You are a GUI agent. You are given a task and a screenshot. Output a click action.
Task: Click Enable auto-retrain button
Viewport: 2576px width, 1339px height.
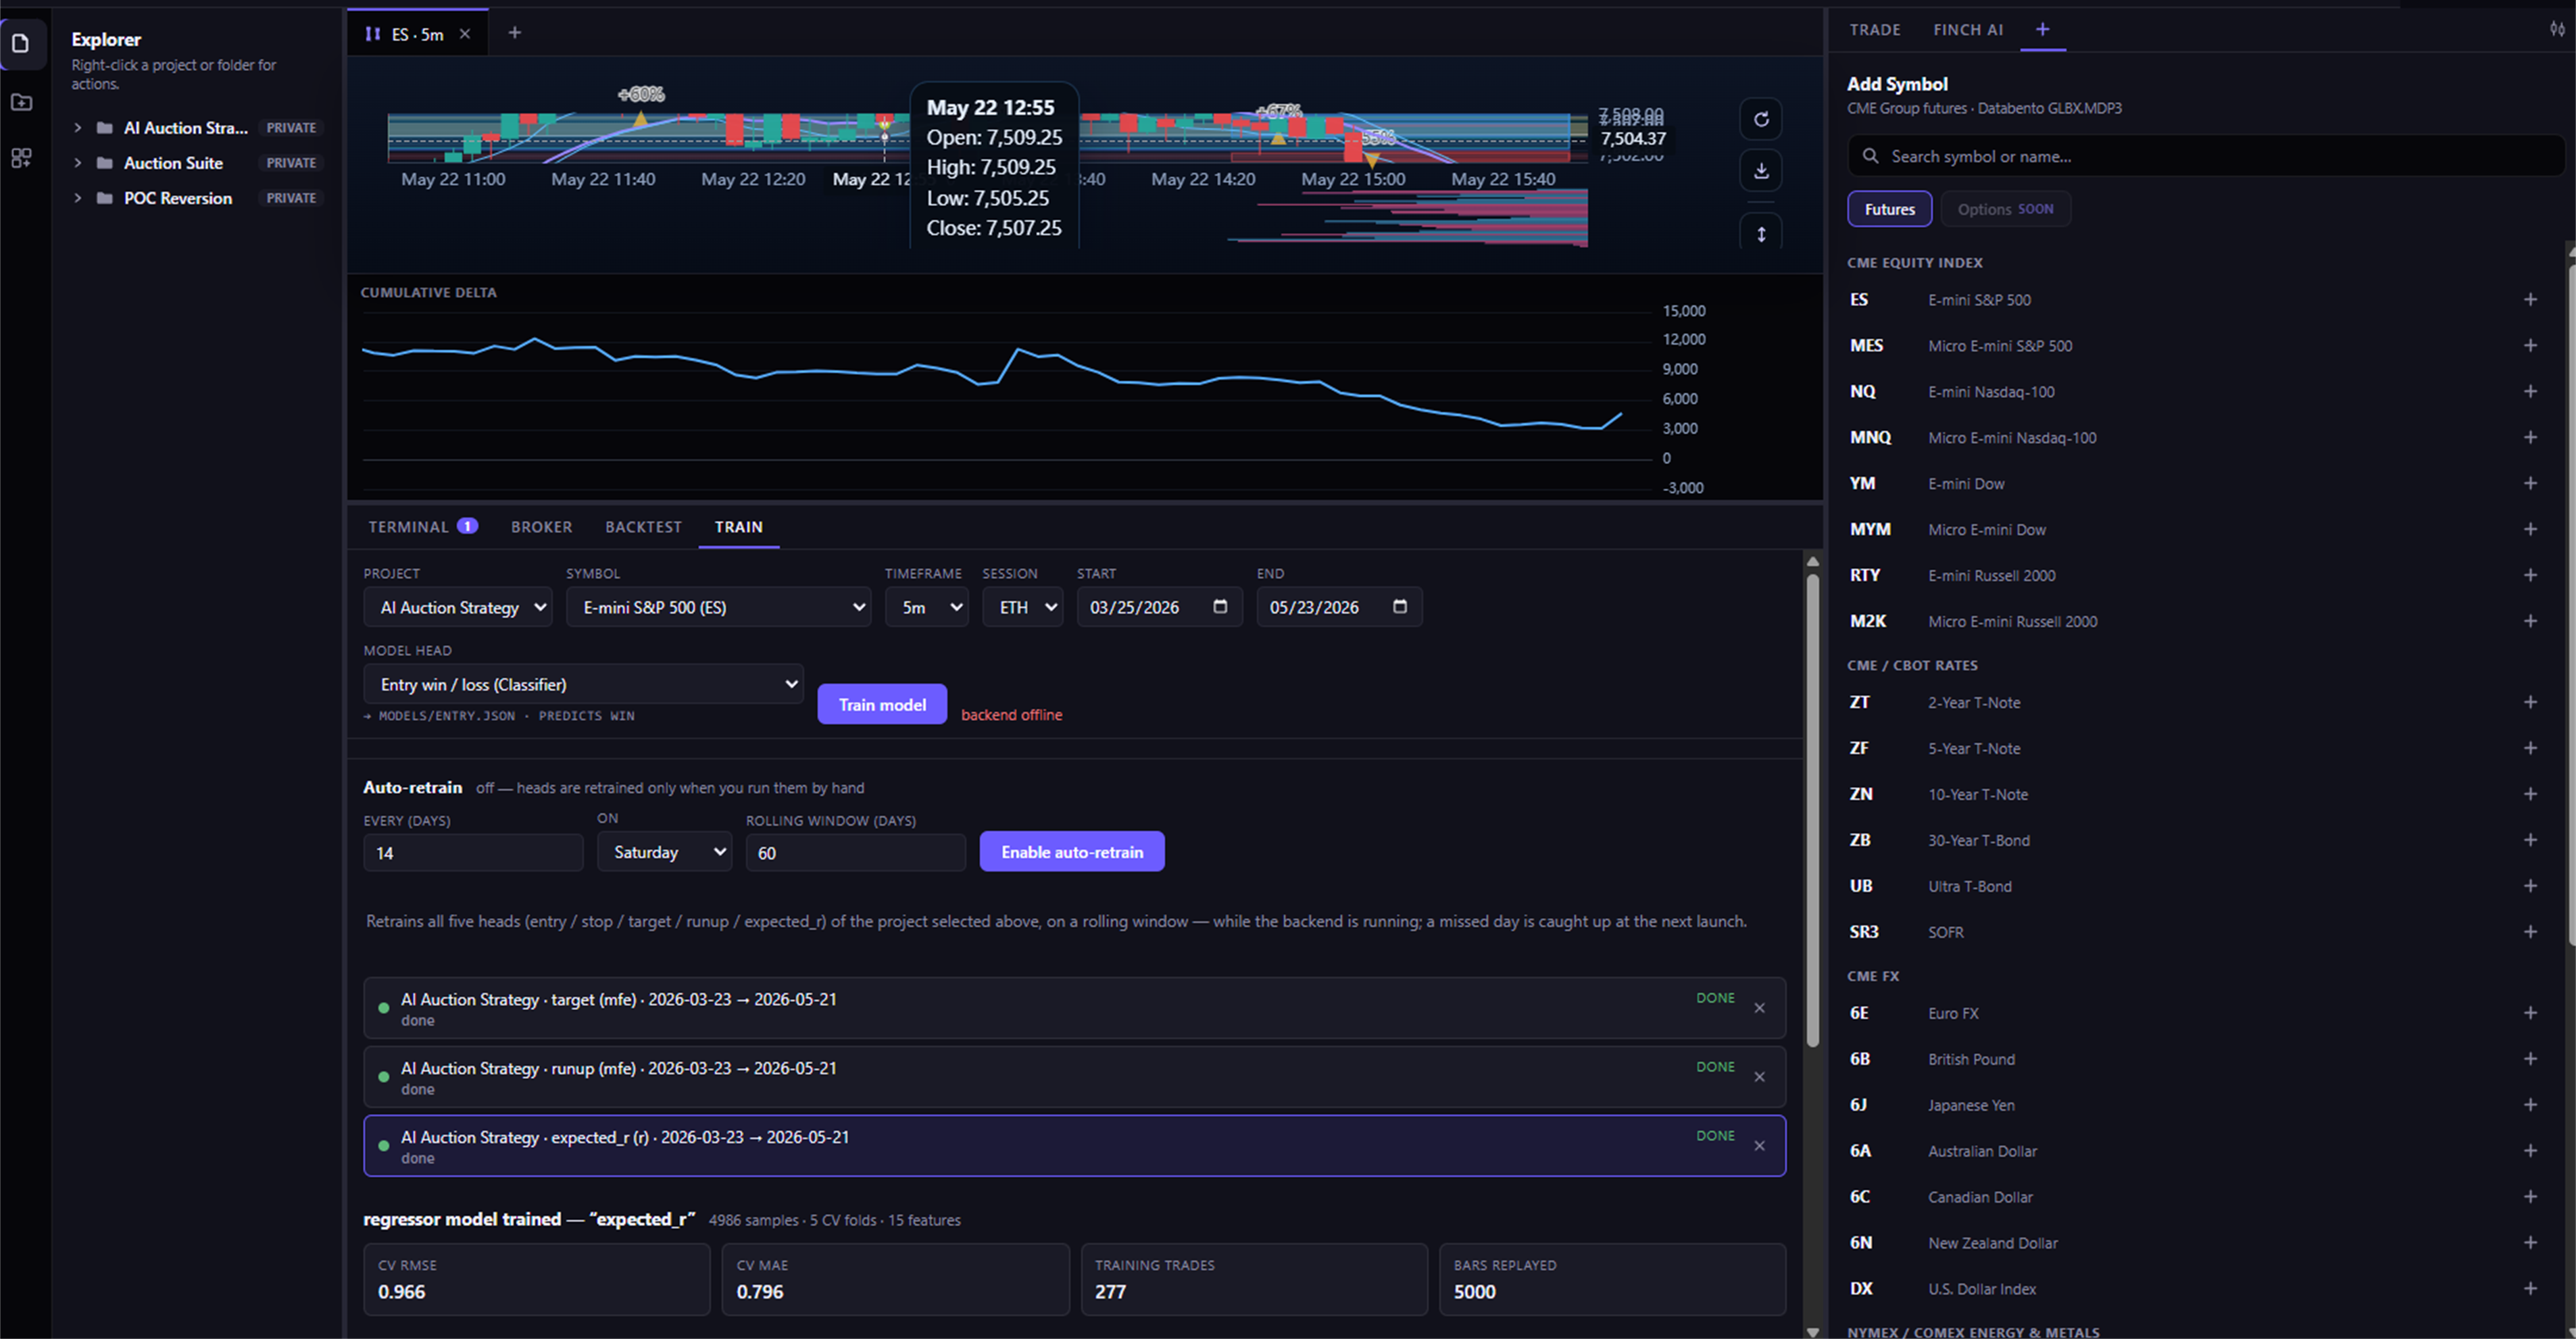[x=1072, y=852]
